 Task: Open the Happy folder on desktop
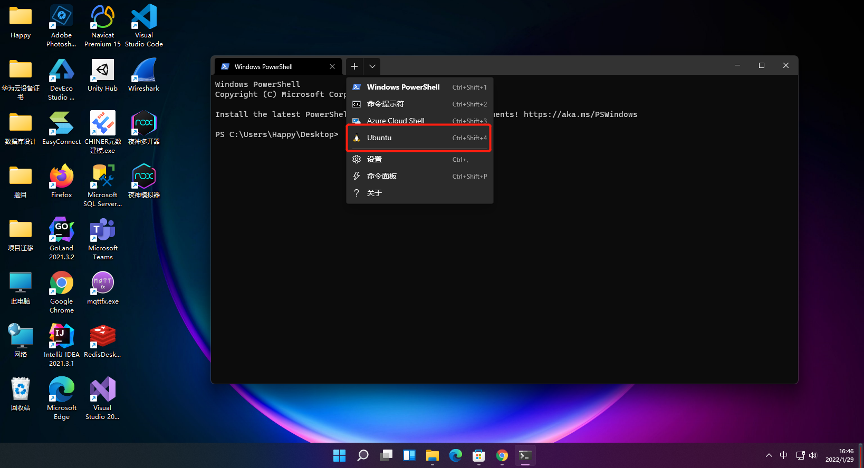pyautogui.click(x=21, y=22)
